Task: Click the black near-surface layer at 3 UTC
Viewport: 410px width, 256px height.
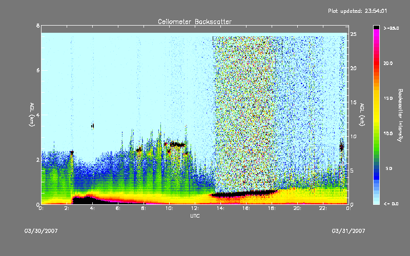Action: click(83, 200)
